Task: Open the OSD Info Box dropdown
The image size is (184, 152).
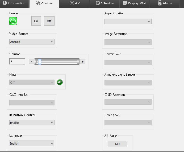Action: click(32, 102)
